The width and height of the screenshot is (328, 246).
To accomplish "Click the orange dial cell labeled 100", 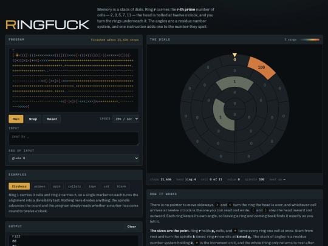I will coord(261,67).
